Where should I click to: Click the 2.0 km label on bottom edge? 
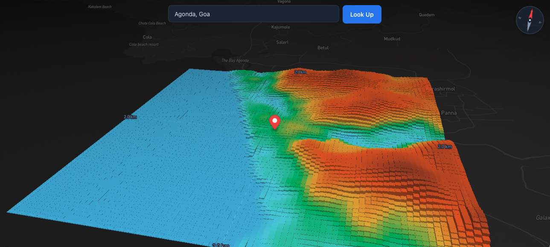221,245
